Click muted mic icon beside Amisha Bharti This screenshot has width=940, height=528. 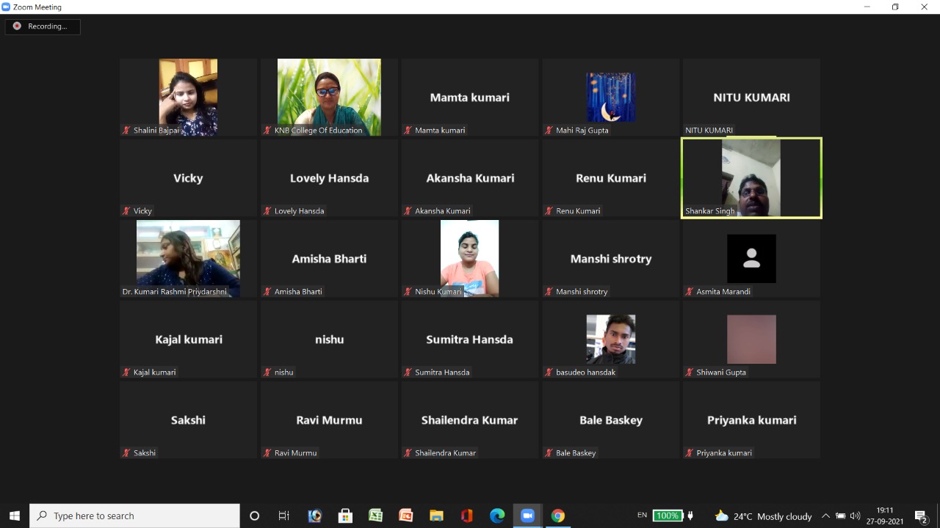[x=267, y=291]
